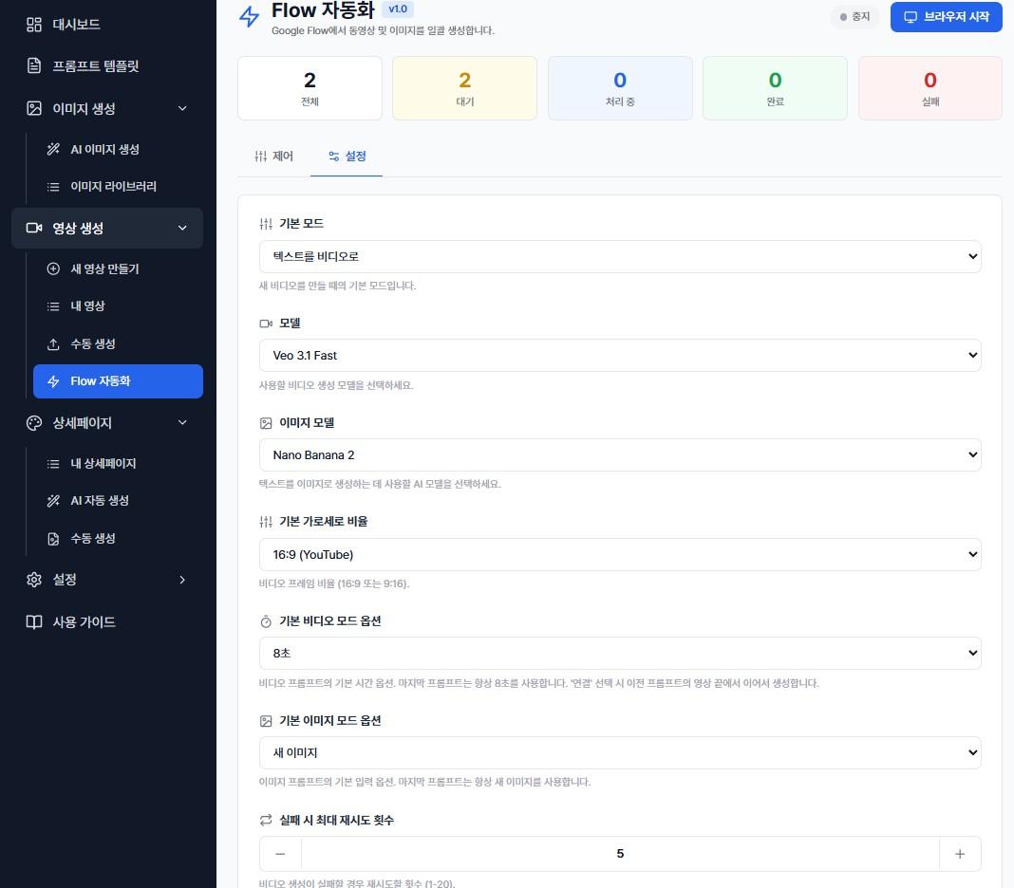
Task: Open the 기본 이미지 모드 옵션 dropdown 새 이미지
Action: point(620,753)
